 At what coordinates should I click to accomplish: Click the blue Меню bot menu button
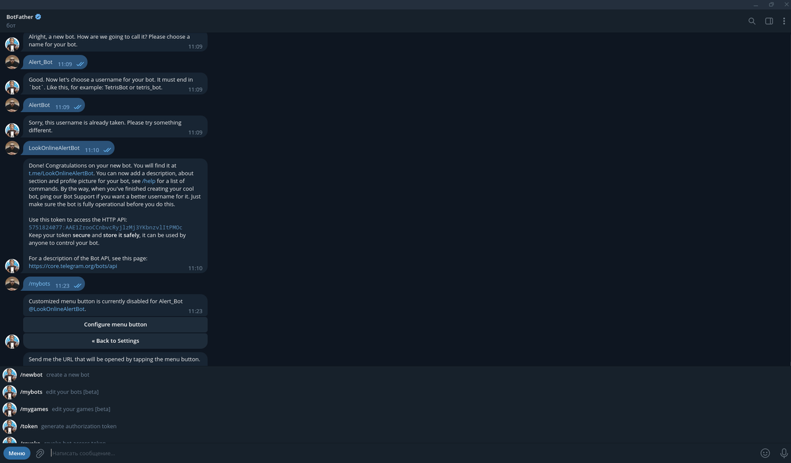tap(16, 453)
